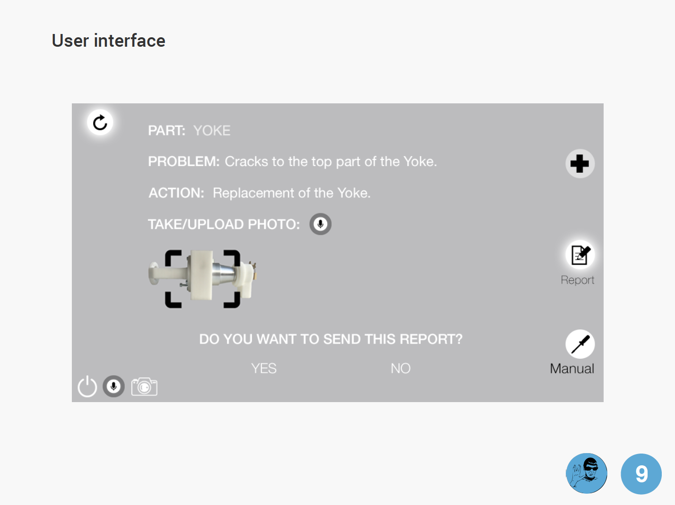Click the TAKE/UPLOAD PHOTO label
Image resolution: width=675 pixels, height=505 pixels.
click(x=224, y=224)
